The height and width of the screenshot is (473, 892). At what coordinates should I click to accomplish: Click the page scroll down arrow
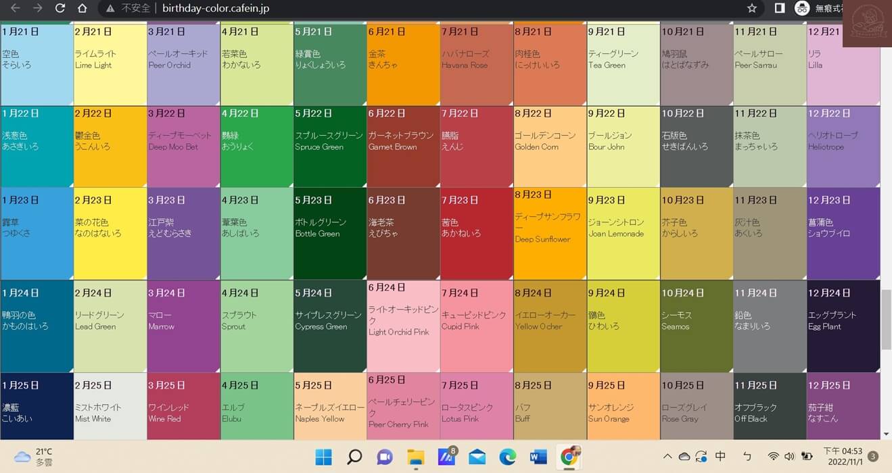(886, 434)
